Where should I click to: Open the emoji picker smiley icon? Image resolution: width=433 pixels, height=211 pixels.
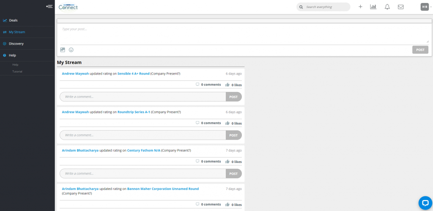[x=71, y=50]
